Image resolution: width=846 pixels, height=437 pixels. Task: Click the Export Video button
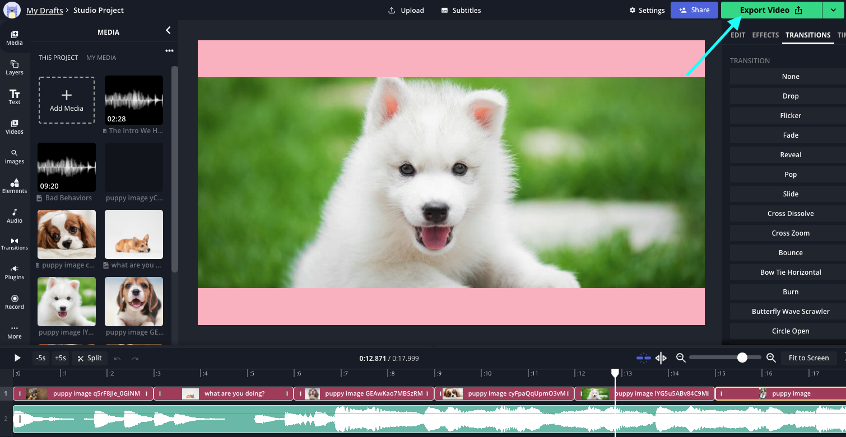[771, 10]
